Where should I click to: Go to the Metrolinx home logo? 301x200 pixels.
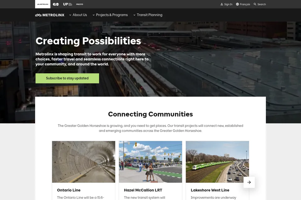(50, 15)
